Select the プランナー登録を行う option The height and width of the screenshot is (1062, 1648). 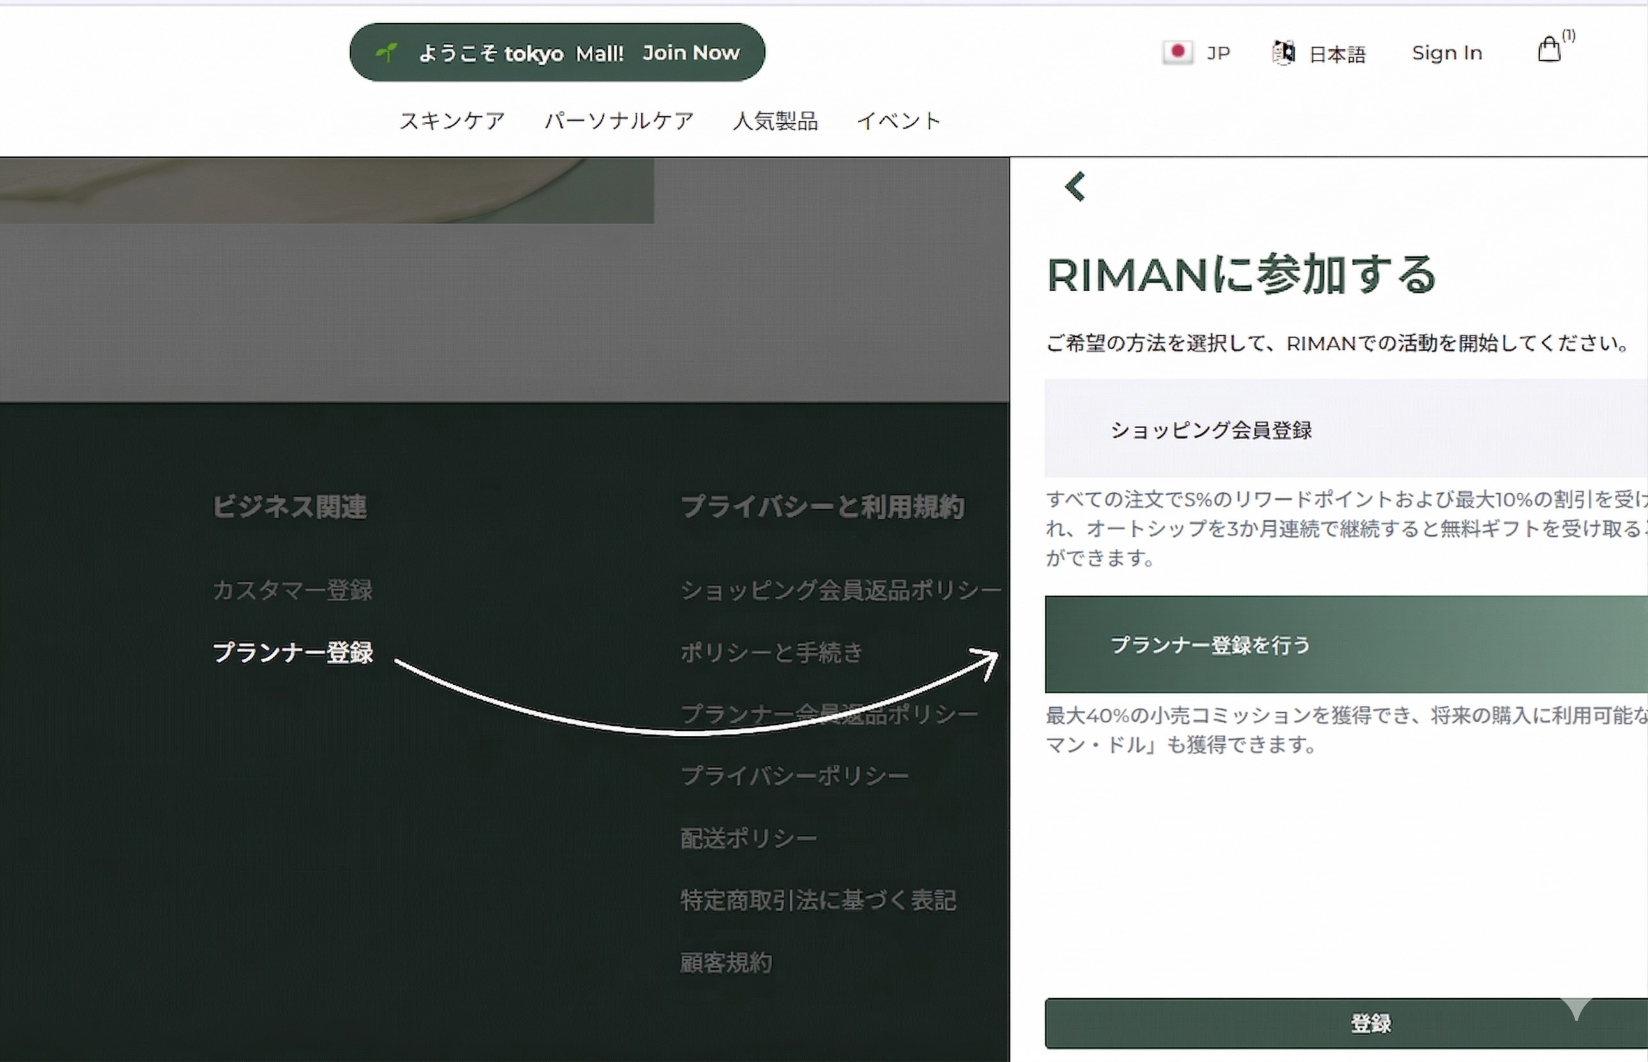(1346, 644)
